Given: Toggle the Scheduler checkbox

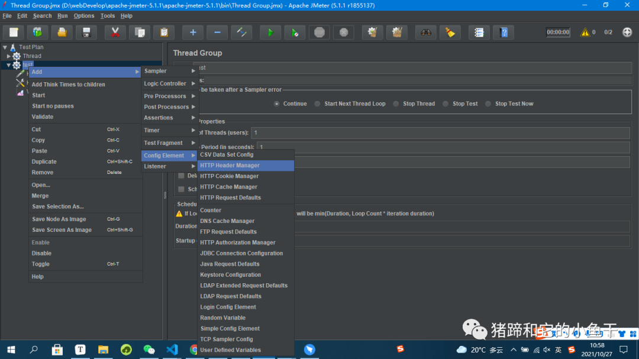Looking at the screenshot, I should tap(182, 189).
